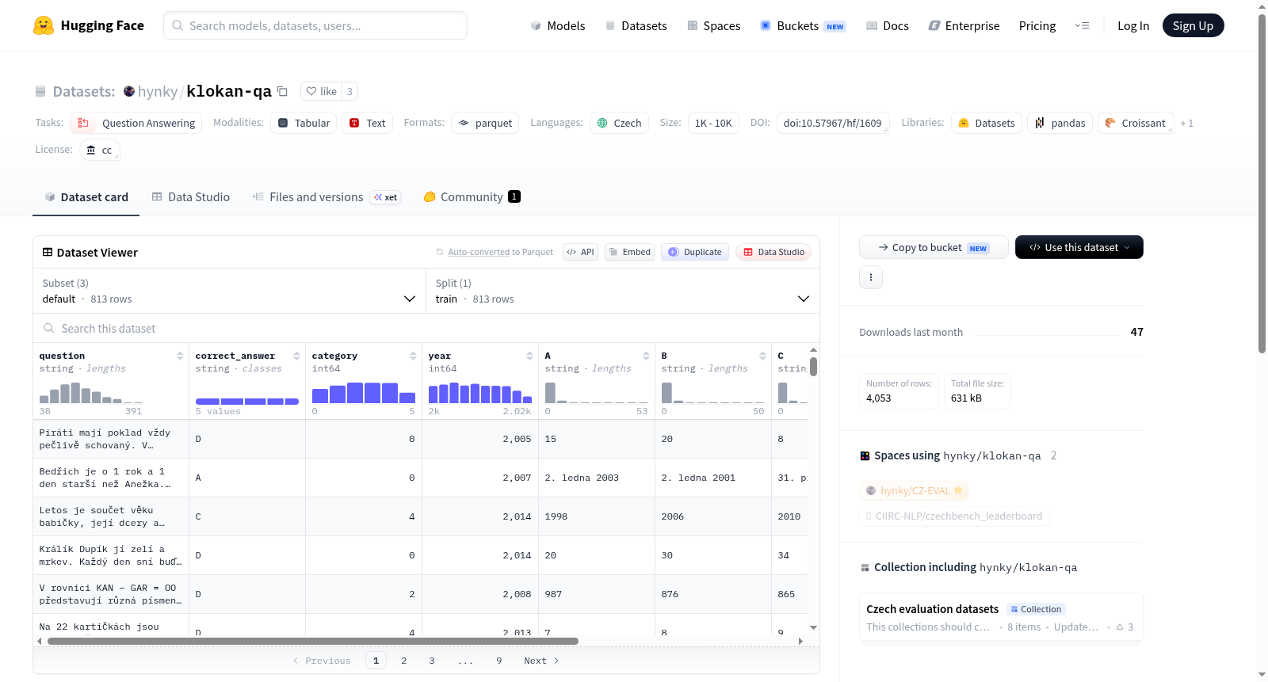1268x682 pixels.
Task: Sort the correct_answer column
Action: (x=296, y=356)
